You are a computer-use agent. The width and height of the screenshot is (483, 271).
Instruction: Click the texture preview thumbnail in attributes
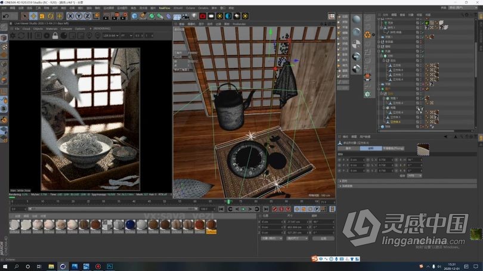423,149
